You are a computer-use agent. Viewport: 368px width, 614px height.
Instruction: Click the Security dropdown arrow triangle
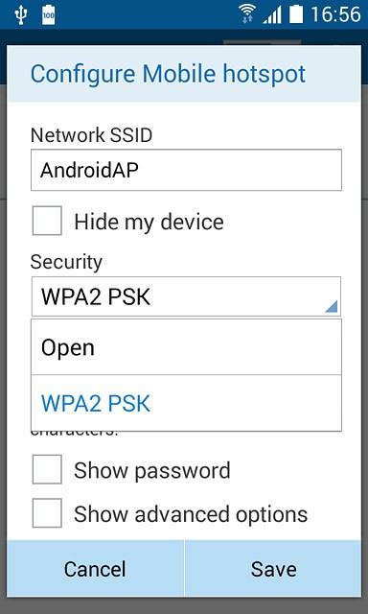pyautogui.click(x=331, y=306)
